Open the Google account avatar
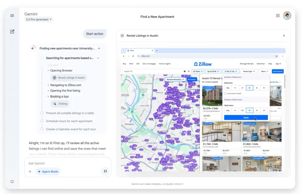 [287, 16]
